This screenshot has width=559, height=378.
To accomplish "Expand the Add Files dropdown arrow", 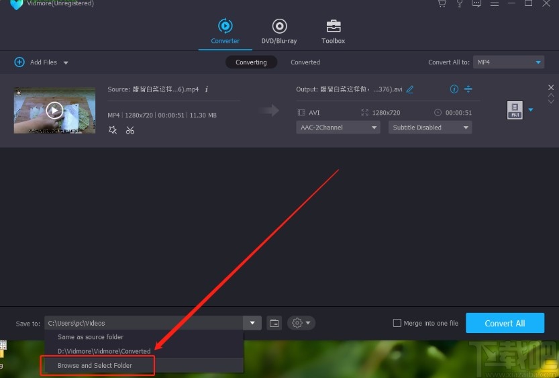I will (66, 62).
